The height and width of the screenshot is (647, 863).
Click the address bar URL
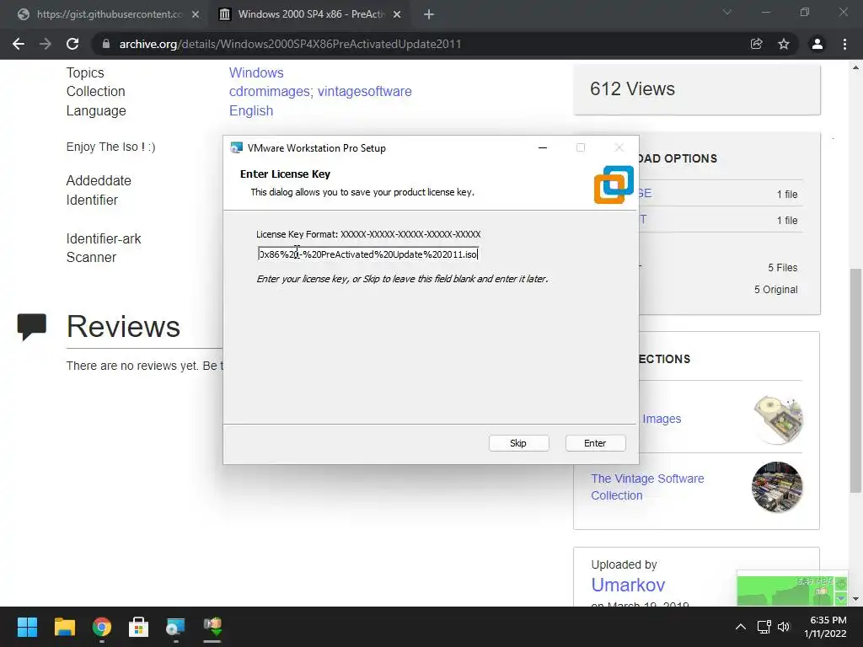290,44
